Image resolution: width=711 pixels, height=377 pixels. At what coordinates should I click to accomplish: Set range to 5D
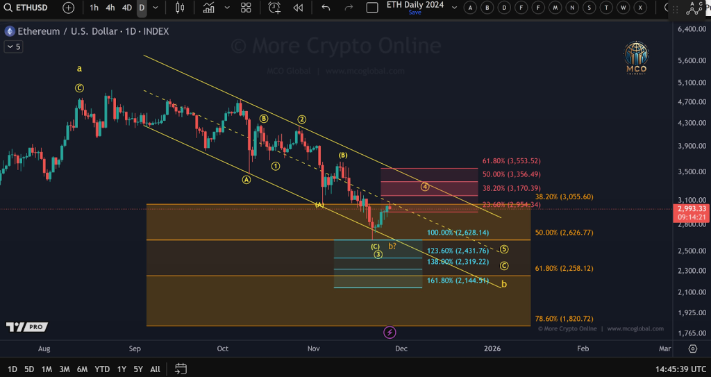click(x=29, y=369)
